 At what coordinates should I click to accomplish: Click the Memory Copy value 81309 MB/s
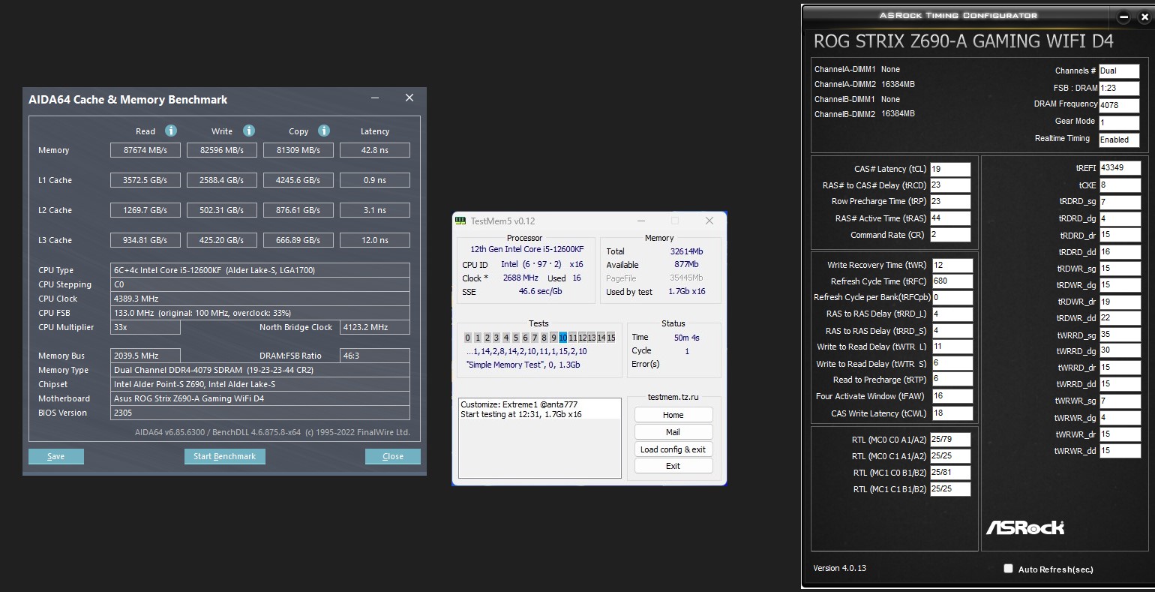pos(298,150)
